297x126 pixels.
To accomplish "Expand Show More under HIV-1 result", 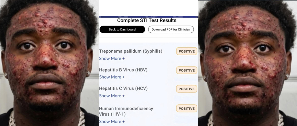I will click(x=112, y=121).
